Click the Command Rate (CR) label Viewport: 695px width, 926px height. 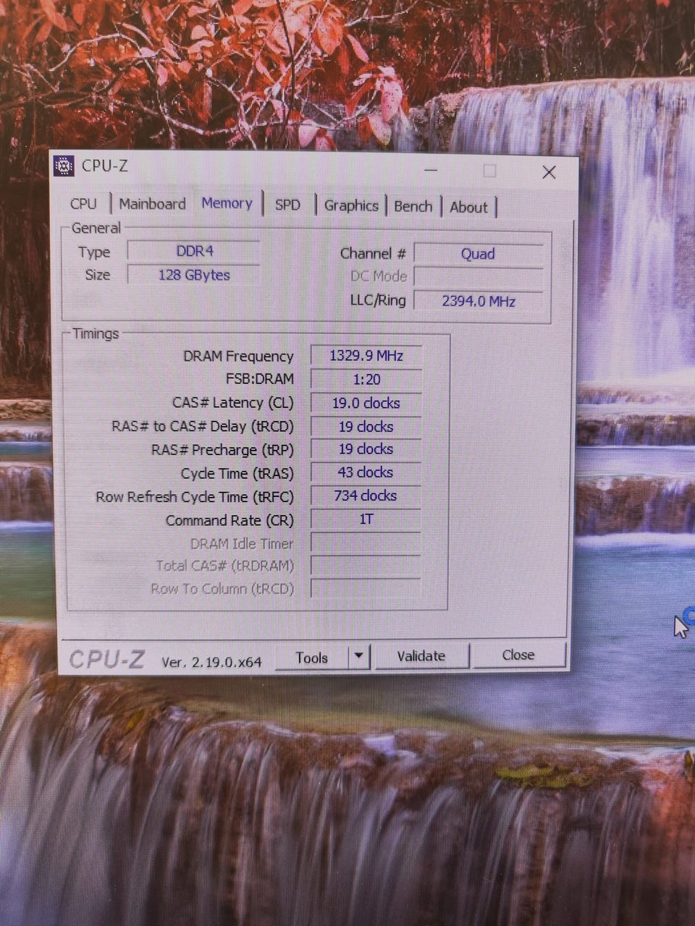point(229,520)
